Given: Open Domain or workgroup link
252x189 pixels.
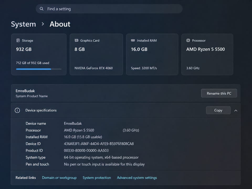Looking at the screenshot, I should (59, 178).
